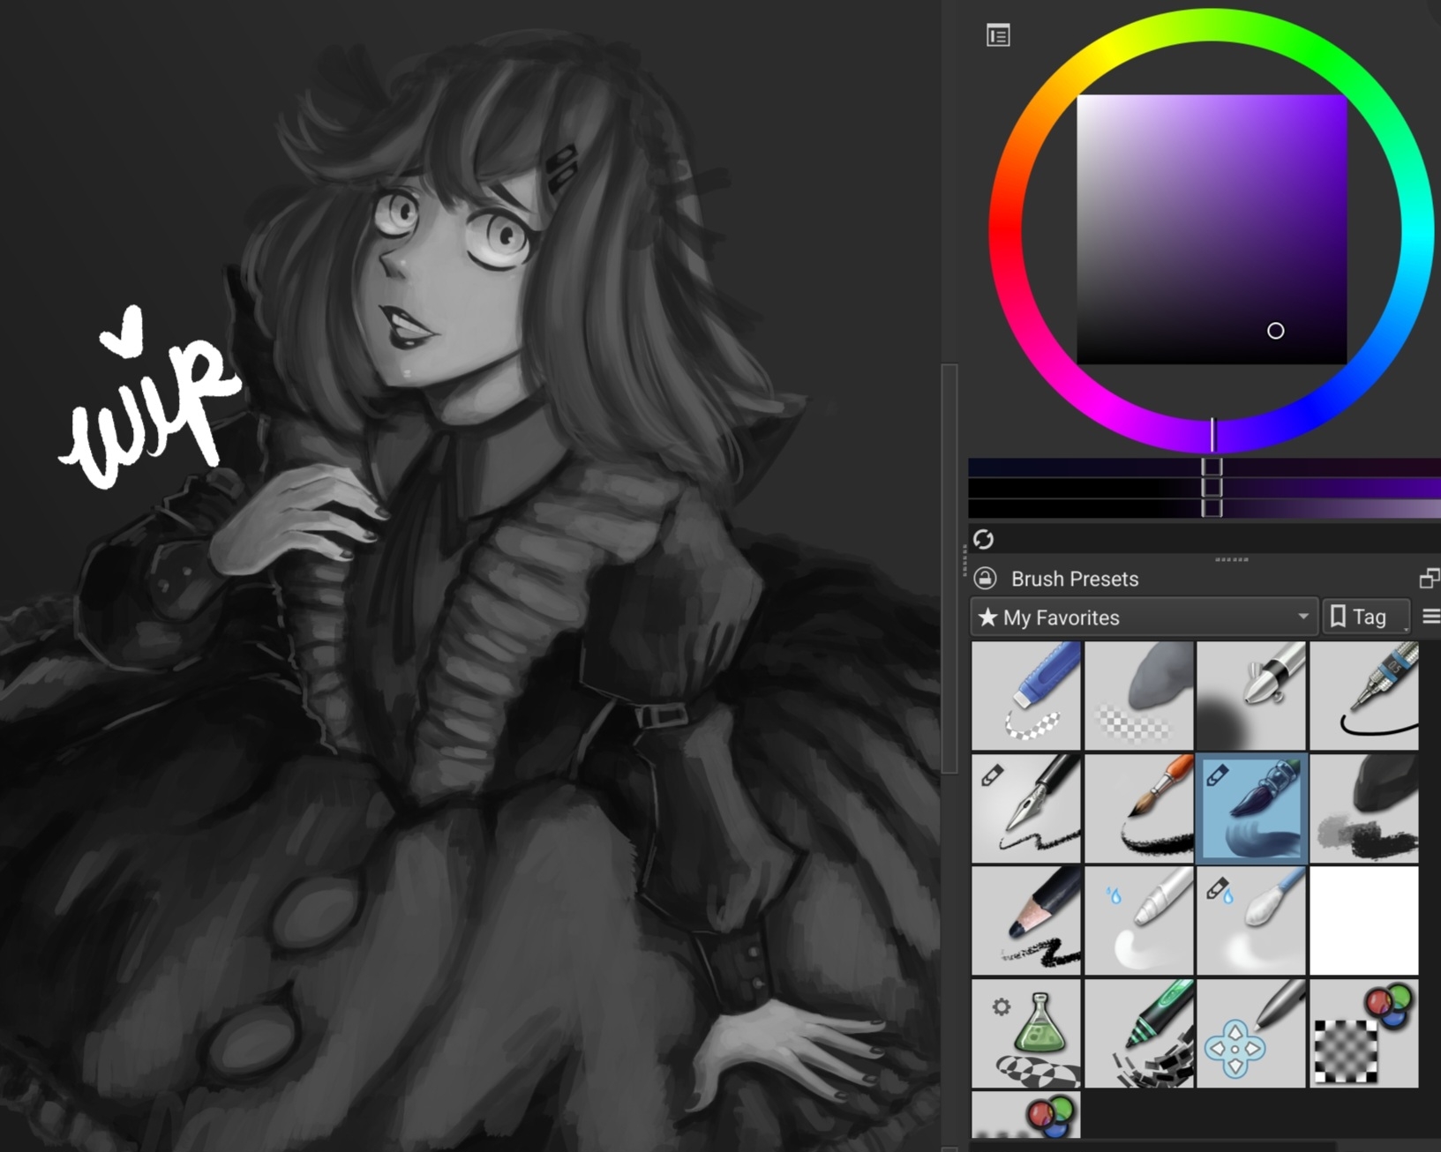Select the highlighted blue wet-paint brush preset
Viewport: 1441px width, 1152px height.
1251,808
